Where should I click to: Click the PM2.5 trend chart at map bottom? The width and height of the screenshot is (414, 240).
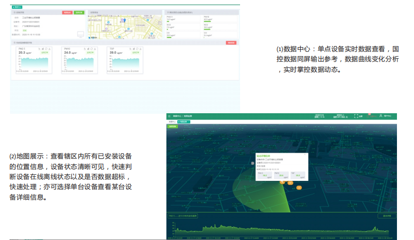(276, 228)
